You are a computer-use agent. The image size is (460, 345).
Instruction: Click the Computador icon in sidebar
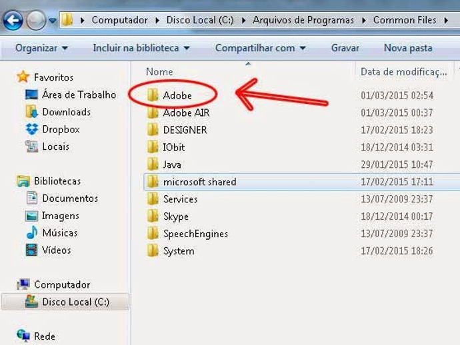coord(23,284)
